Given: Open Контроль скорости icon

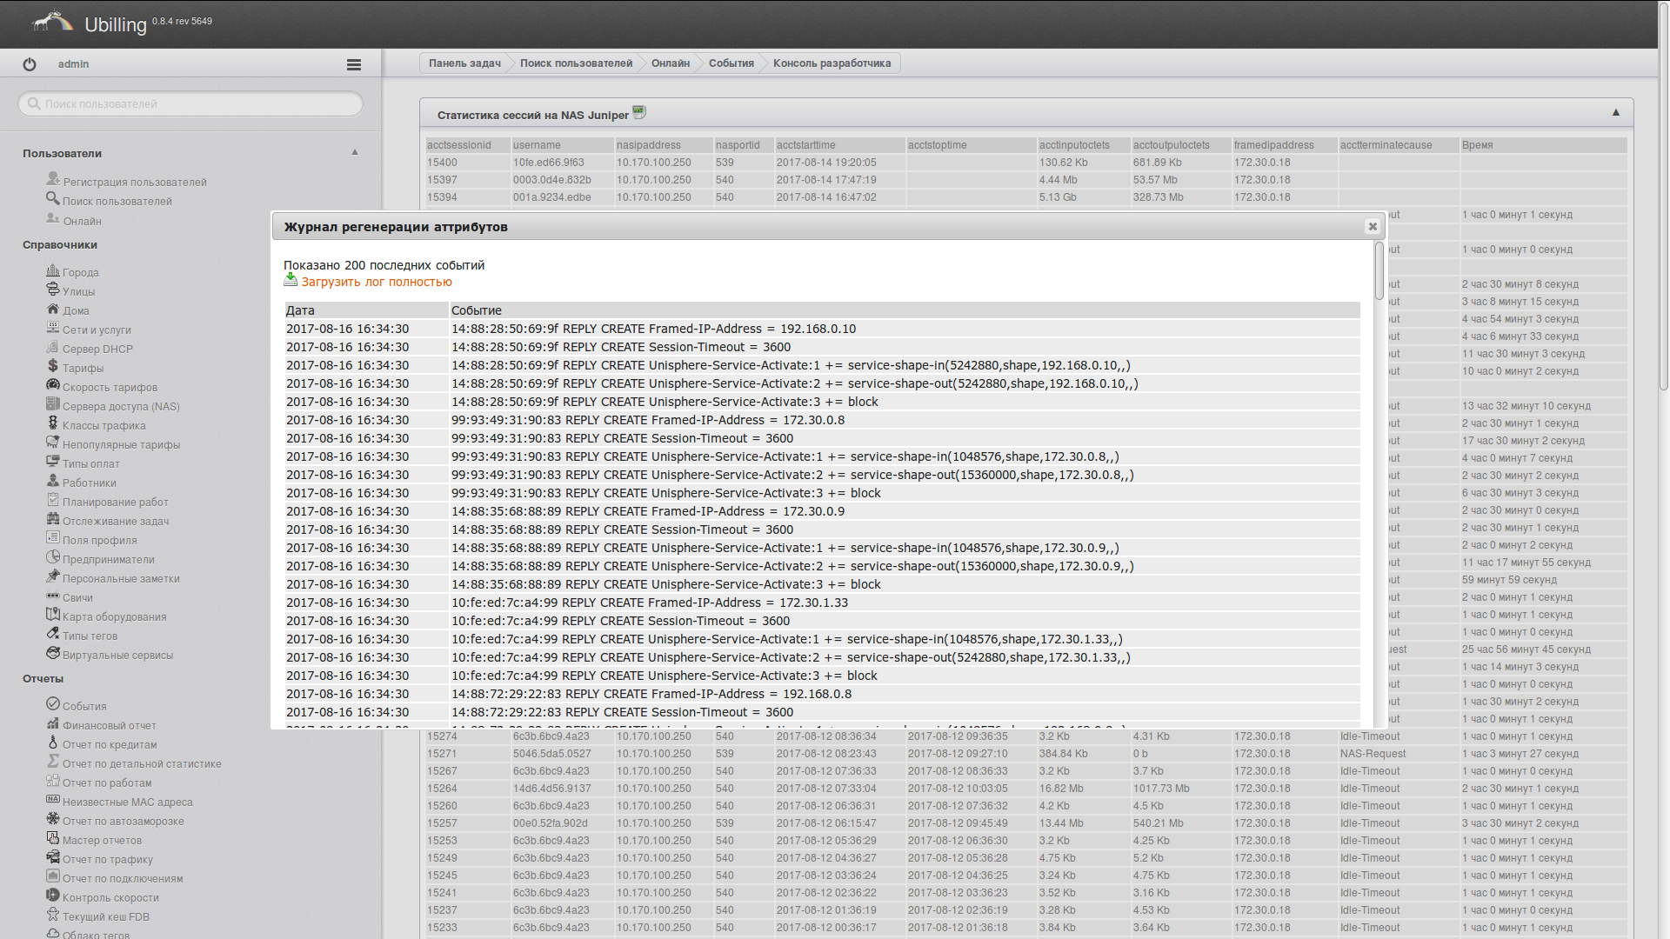Looking at the screenshot, I should tap(53, 896).
